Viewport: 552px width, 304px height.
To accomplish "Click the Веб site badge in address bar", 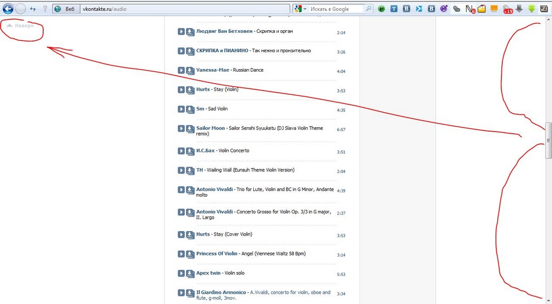I will tap(65, 9).
